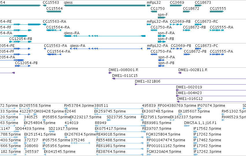Select protein label spn-F-PB
Viewport: 246px width, 156px height.
tap(166, 63)
